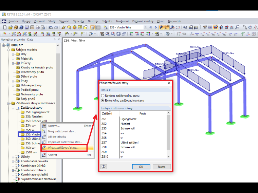258x193 pixels.
Task: Choose Upravit... in the context menu
Action: tap(67, 126)
